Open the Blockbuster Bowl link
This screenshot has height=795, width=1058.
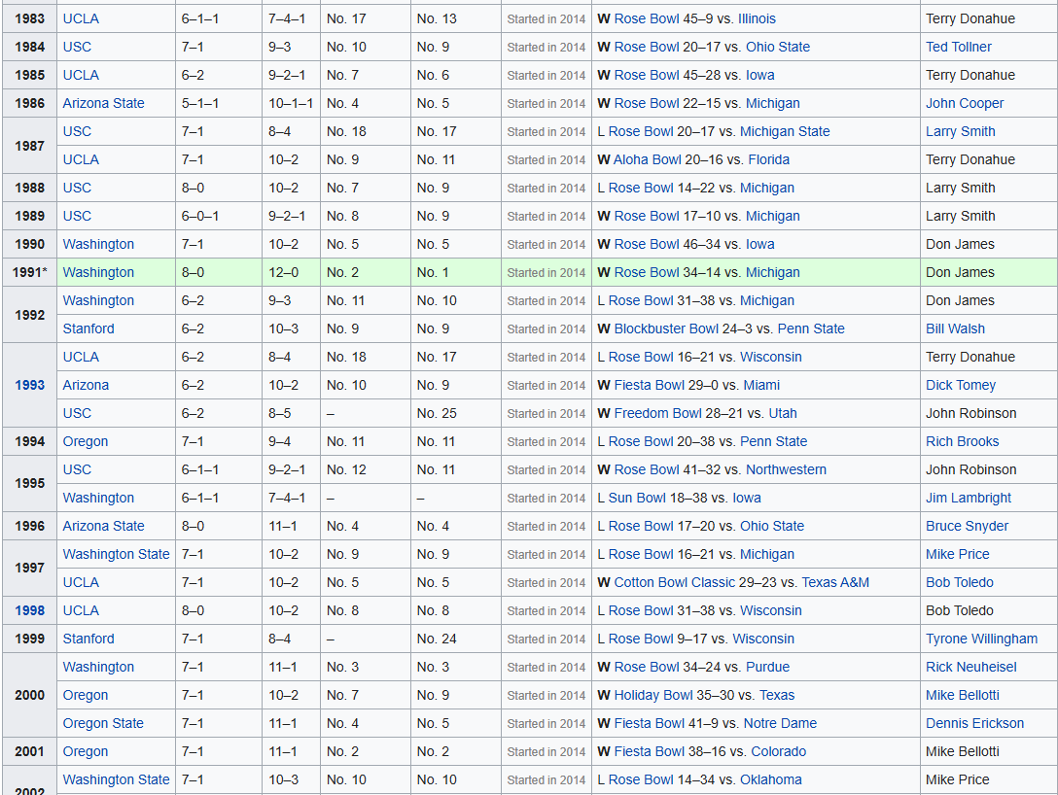666,329
